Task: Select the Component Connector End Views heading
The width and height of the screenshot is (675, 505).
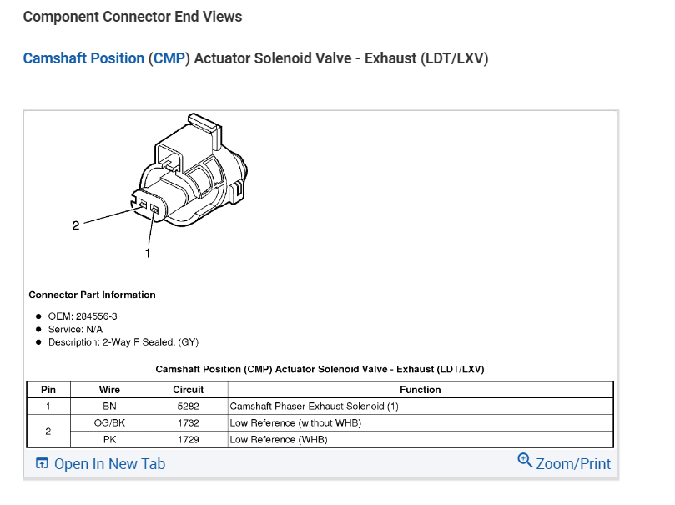Action: pyautogui.click(x=133, y=17)
